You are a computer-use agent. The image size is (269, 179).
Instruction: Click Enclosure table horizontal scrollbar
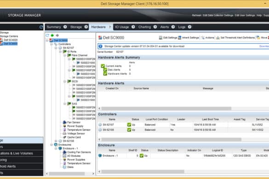[x=143, y=171]
